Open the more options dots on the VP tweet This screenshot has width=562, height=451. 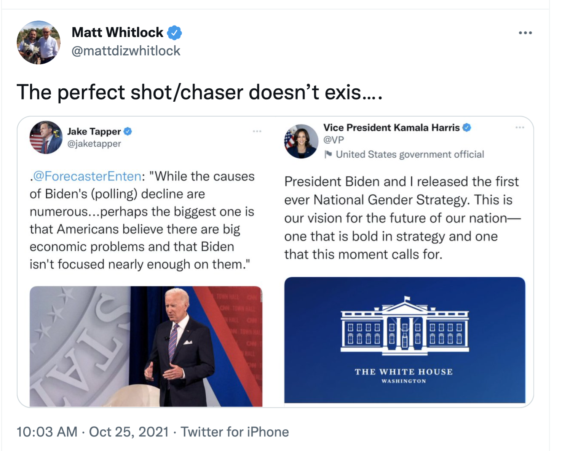520,128
